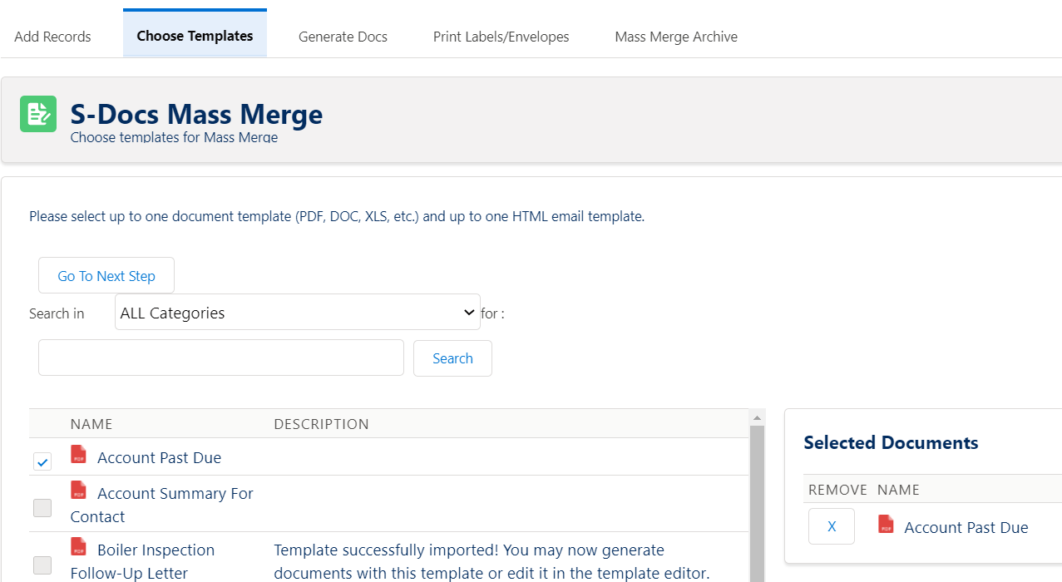The image size is (1062, 582).
Task: Open the Generate Docs tab
Action: pos(343,37)
